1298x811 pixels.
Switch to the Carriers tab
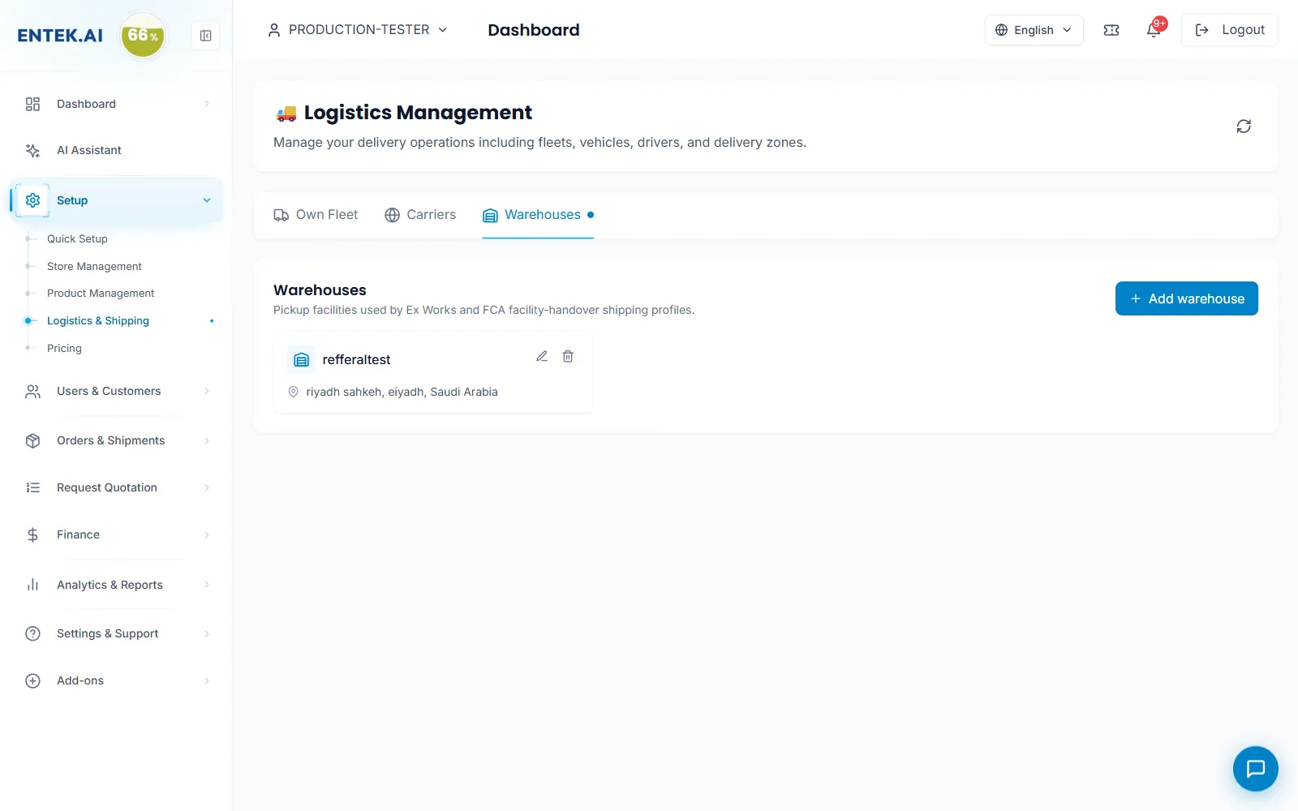pyautogui.click(x=420, y=215)
